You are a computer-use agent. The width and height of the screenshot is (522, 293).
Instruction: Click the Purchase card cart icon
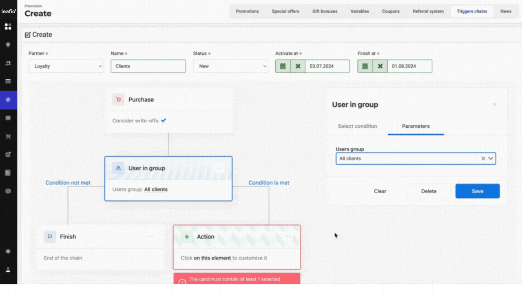[x=118, y=100]
